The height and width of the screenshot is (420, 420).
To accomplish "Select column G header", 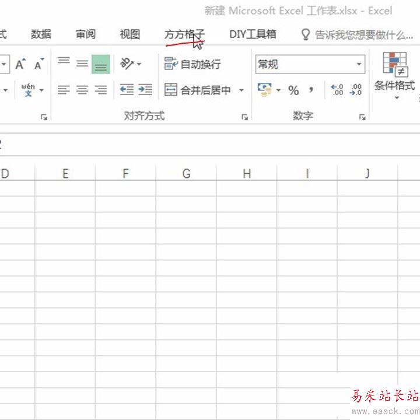I will (x=186, y=173).
